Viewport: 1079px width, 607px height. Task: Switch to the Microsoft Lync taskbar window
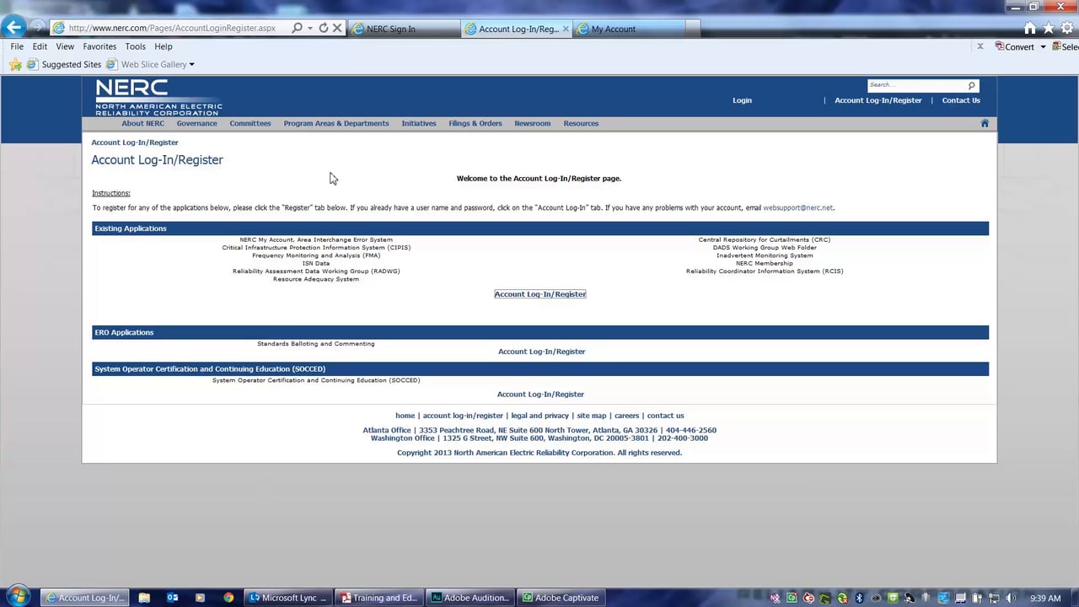pos(287,598)
